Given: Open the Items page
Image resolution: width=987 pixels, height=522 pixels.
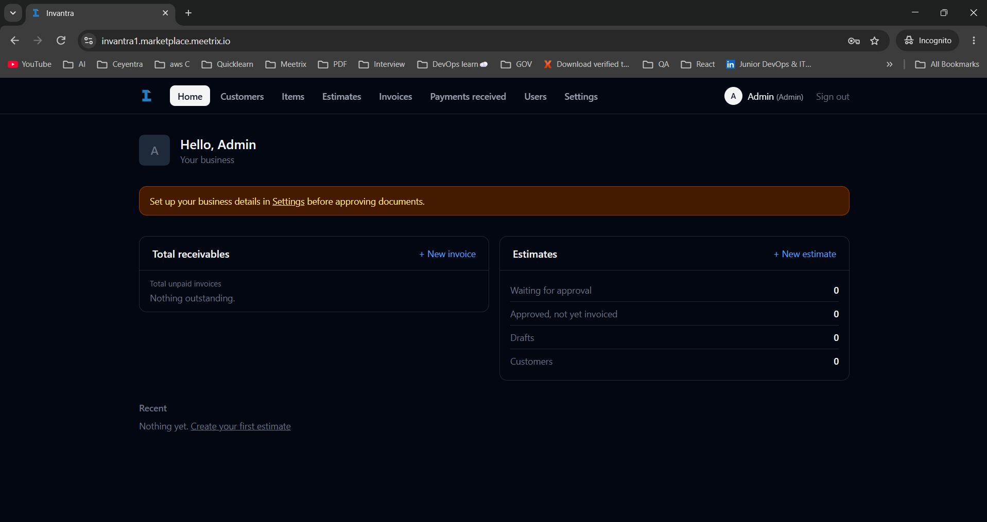Looking at the screenshot, I should click(293, 96).
